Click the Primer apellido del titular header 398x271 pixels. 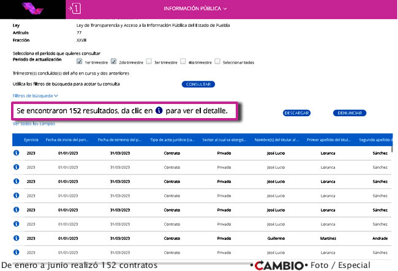(329, 139)
